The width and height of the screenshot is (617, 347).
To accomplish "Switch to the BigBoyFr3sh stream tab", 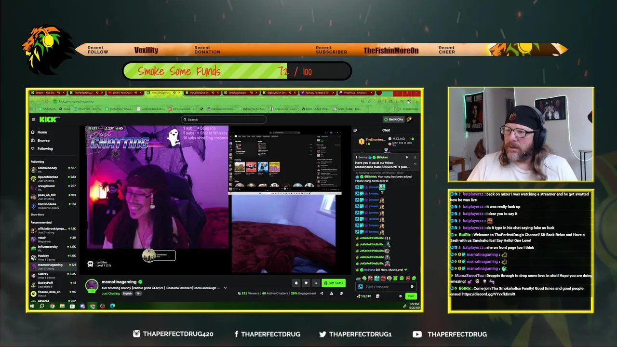I will click(279, 93).
